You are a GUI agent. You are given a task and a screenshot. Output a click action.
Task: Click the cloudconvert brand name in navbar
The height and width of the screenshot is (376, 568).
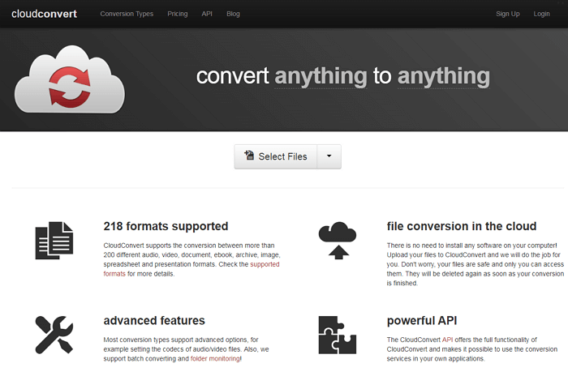click(x=44, y=14)
